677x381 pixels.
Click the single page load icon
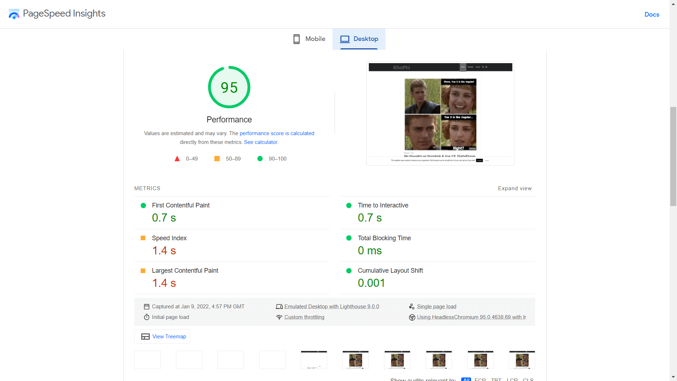[x=411, y=307]
